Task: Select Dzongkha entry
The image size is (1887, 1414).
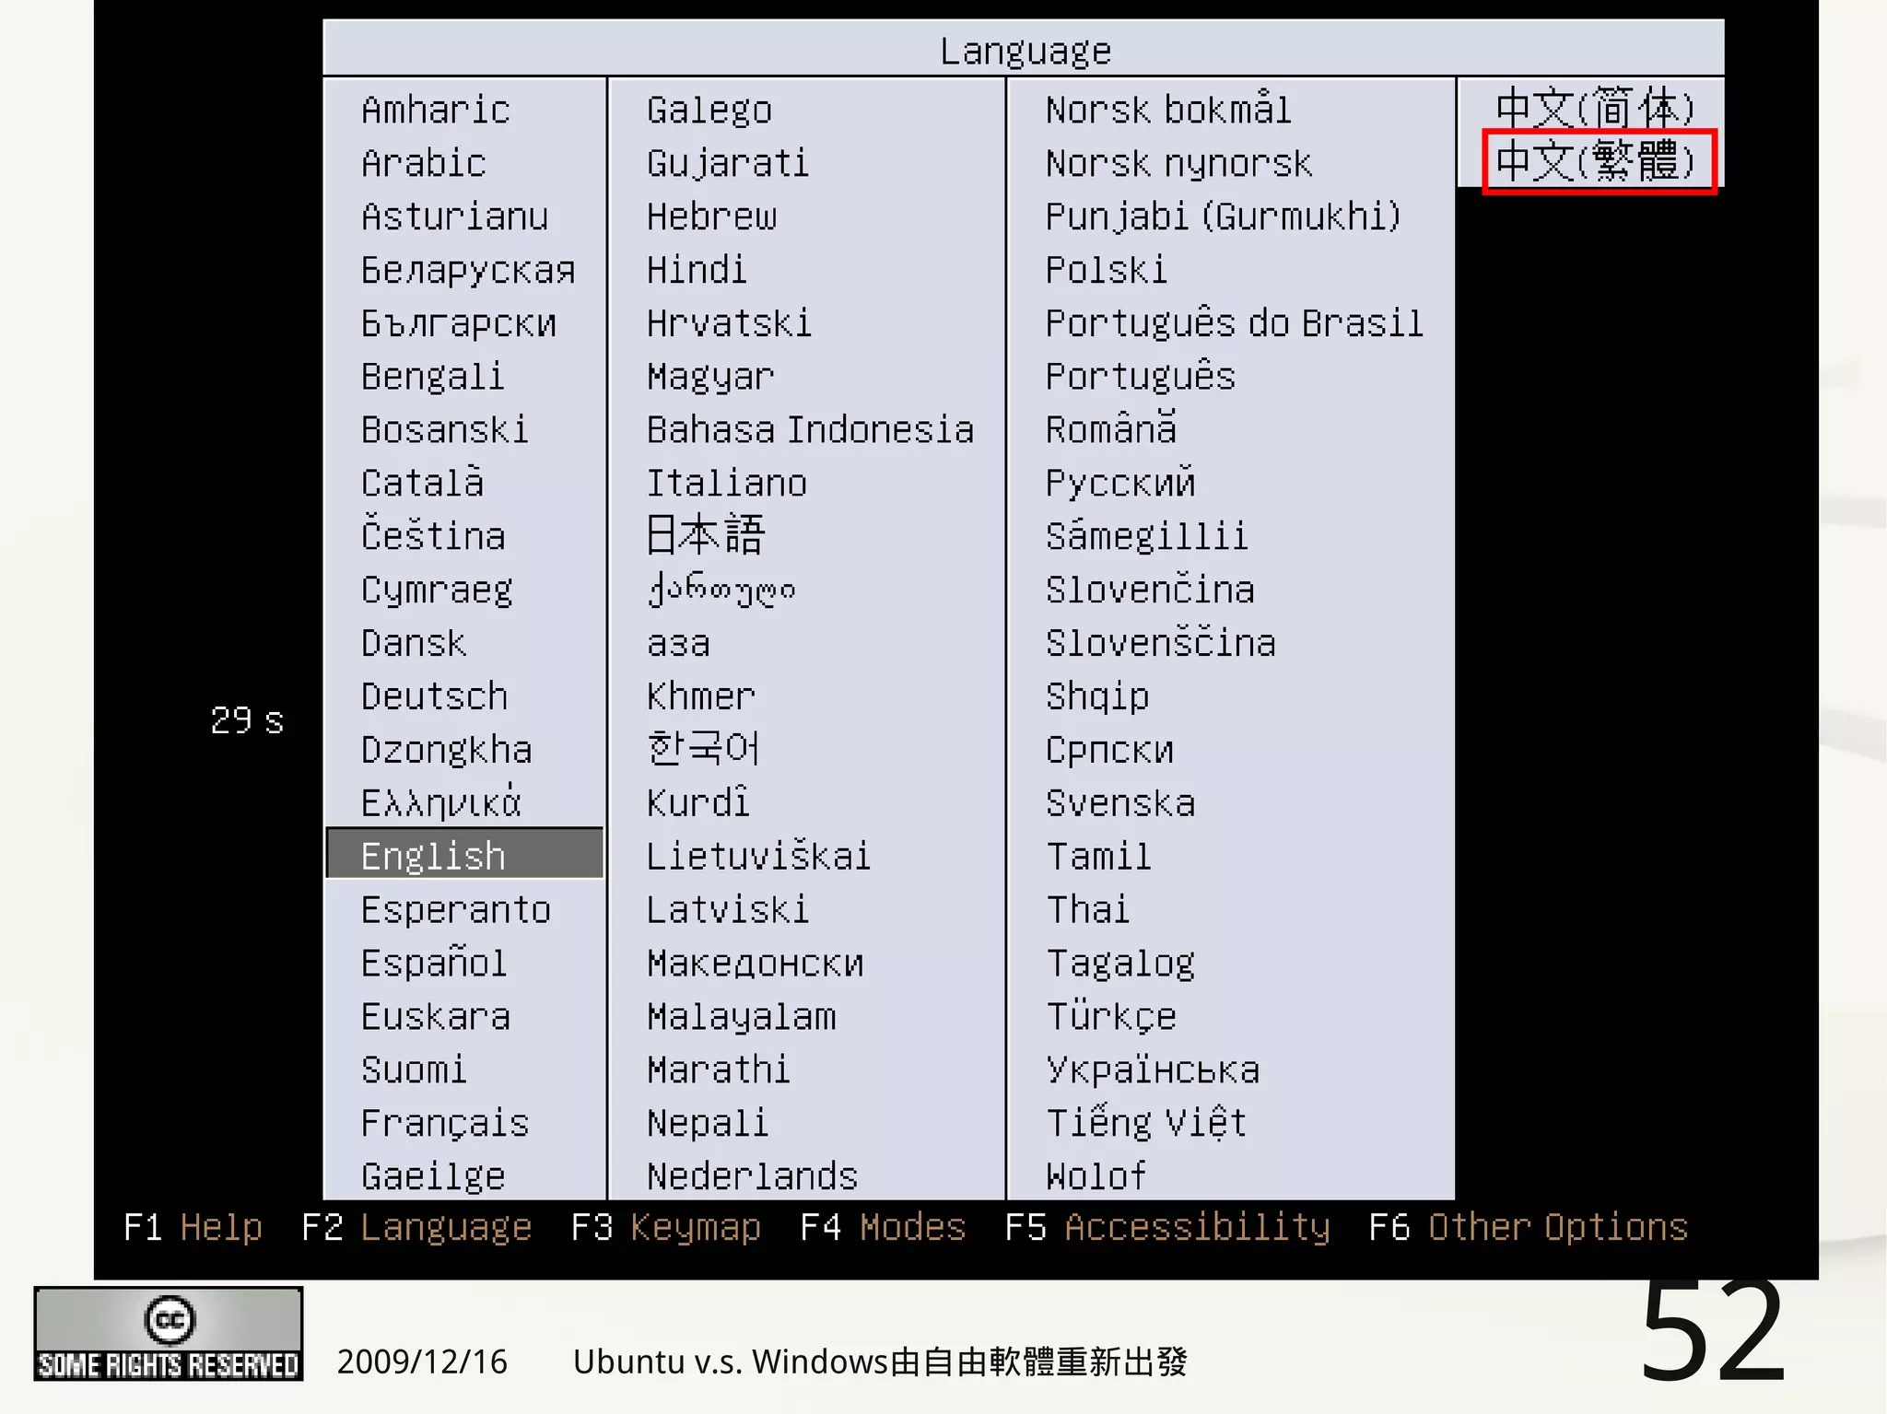Action: tap(446, 750)
